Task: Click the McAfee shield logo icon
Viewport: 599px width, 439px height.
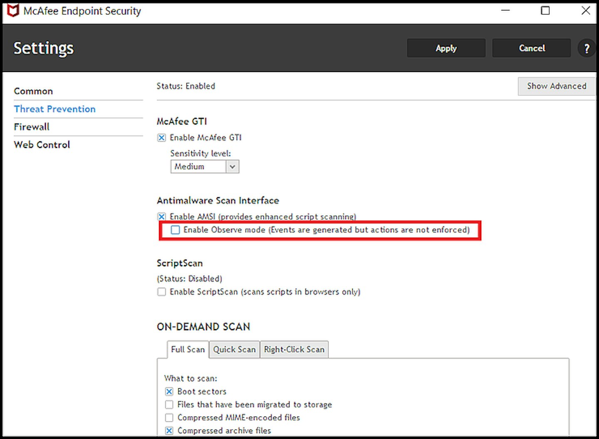Action: point(13,10)
